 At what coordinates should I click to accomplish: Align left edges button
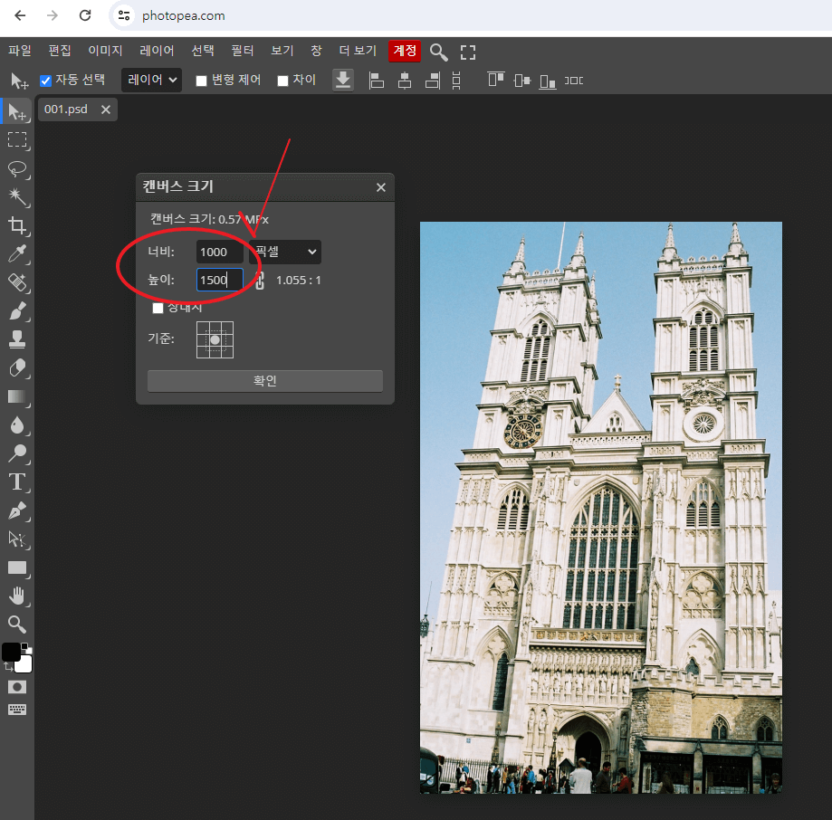(x=377, y=81)
